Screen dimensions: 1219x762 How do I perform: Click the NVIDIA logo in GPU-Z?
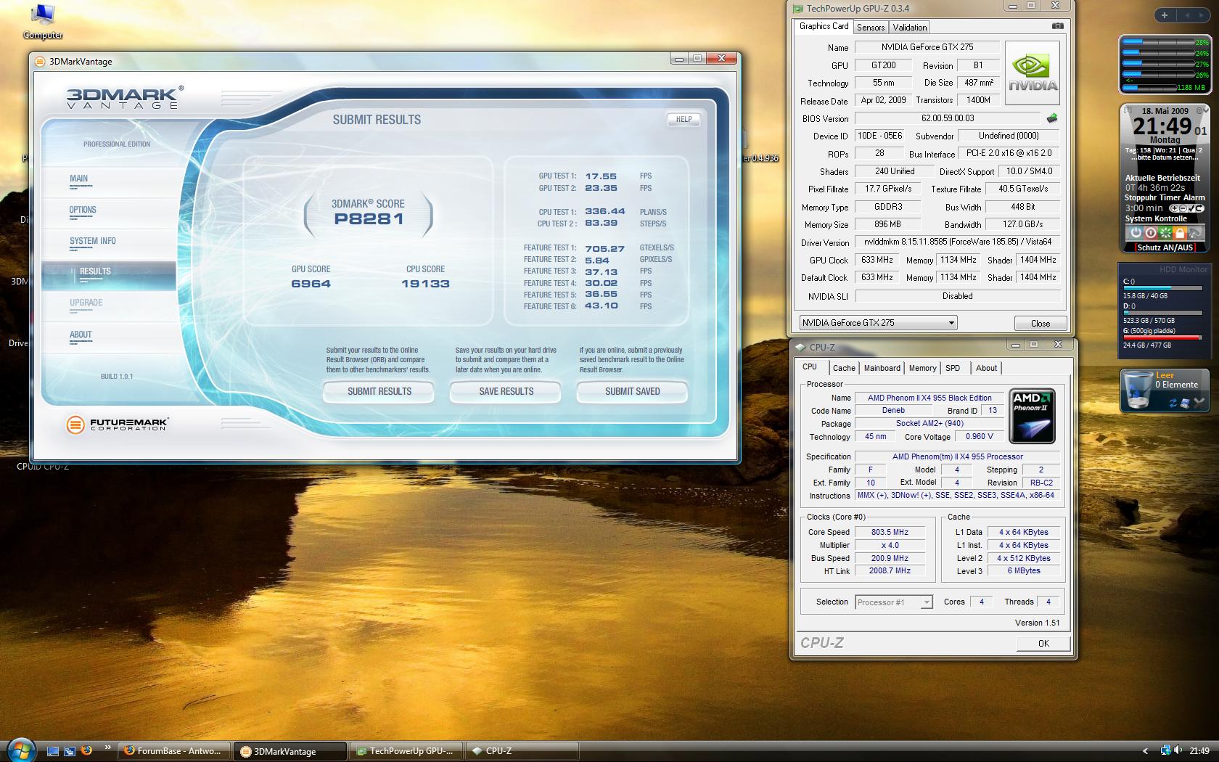click(x=1033, y=73)
